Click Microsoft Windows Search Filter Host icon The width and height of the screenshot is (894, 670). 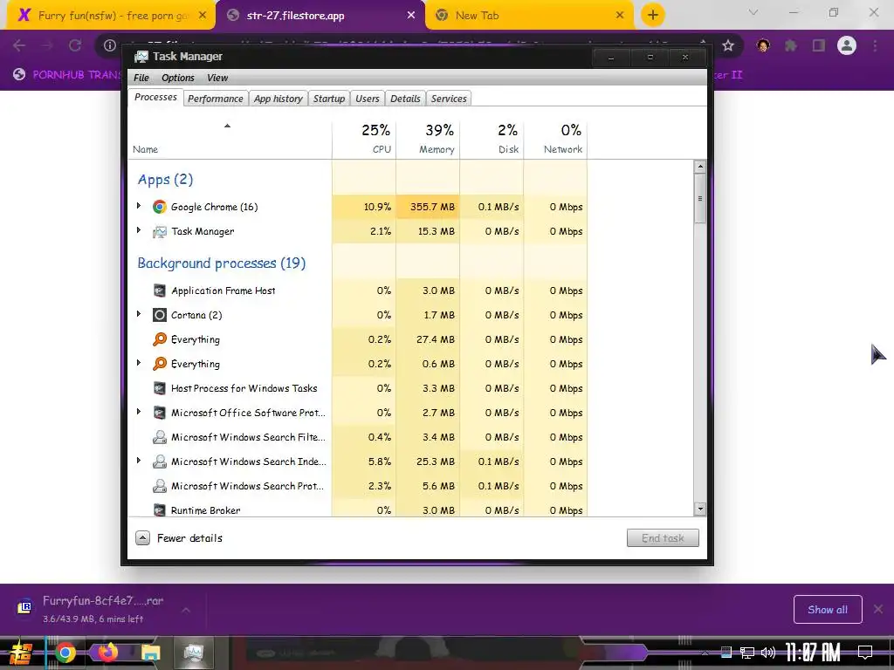160,438
